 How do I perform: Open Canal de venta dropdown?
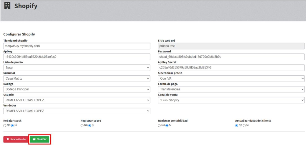click(x=231, y=100)
